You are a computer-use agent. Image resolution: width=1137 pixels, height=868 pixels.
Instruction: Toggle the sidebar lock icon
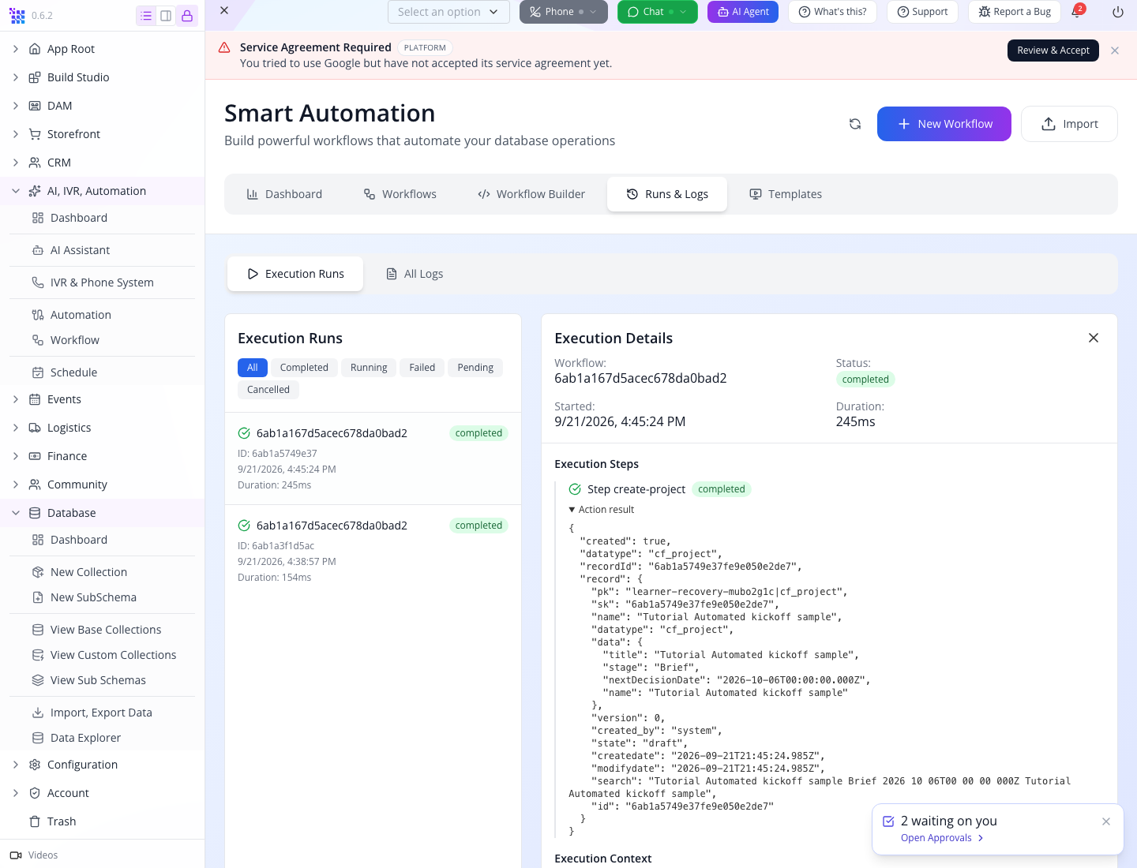click(x=187, y=16)
